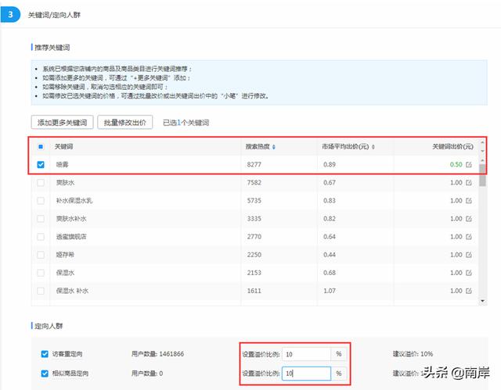Click the search heat value 5735

(254, 201)
